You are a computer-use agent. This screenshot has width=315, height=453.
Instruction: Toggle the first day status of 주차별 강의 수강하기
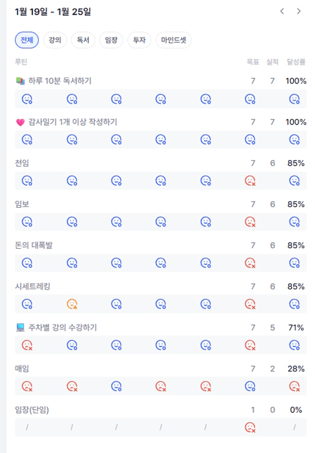coord(27,345)
